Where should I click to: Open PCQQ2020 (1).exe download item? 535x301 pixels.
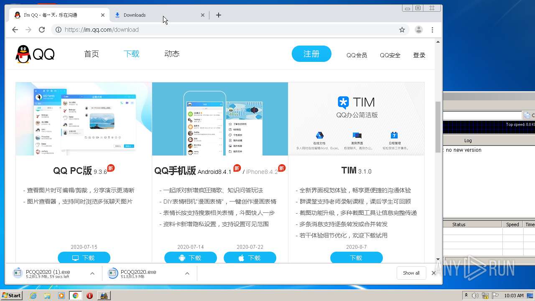point(48,273)
